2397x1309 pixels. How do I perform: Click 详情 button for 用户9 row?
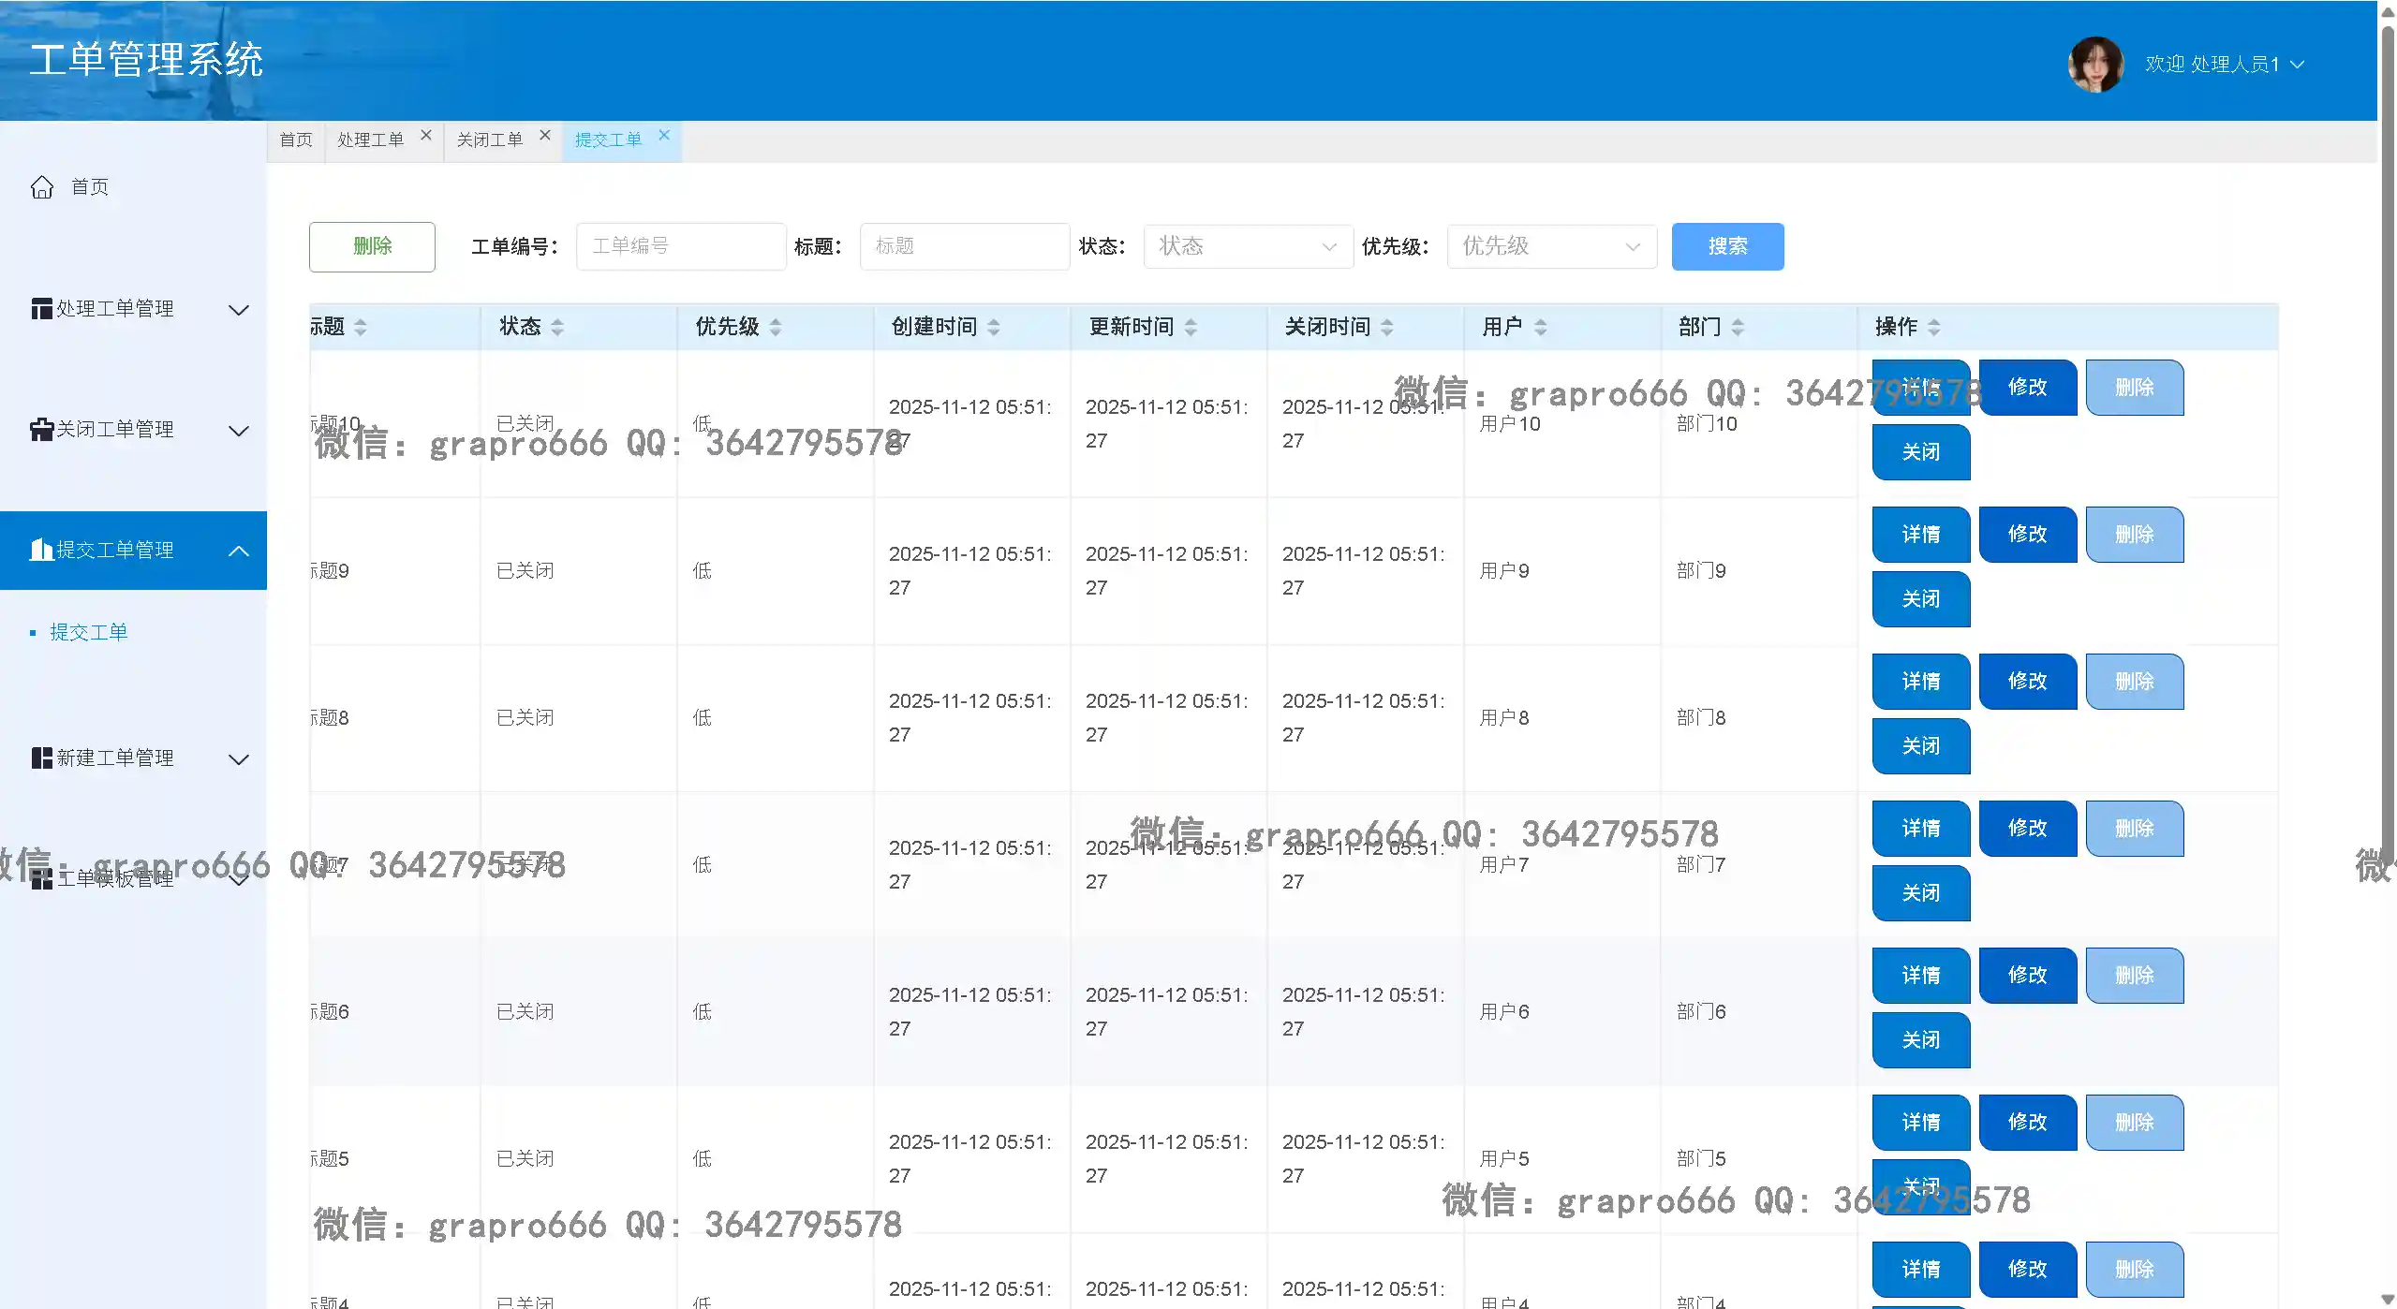pos(1920,535)
